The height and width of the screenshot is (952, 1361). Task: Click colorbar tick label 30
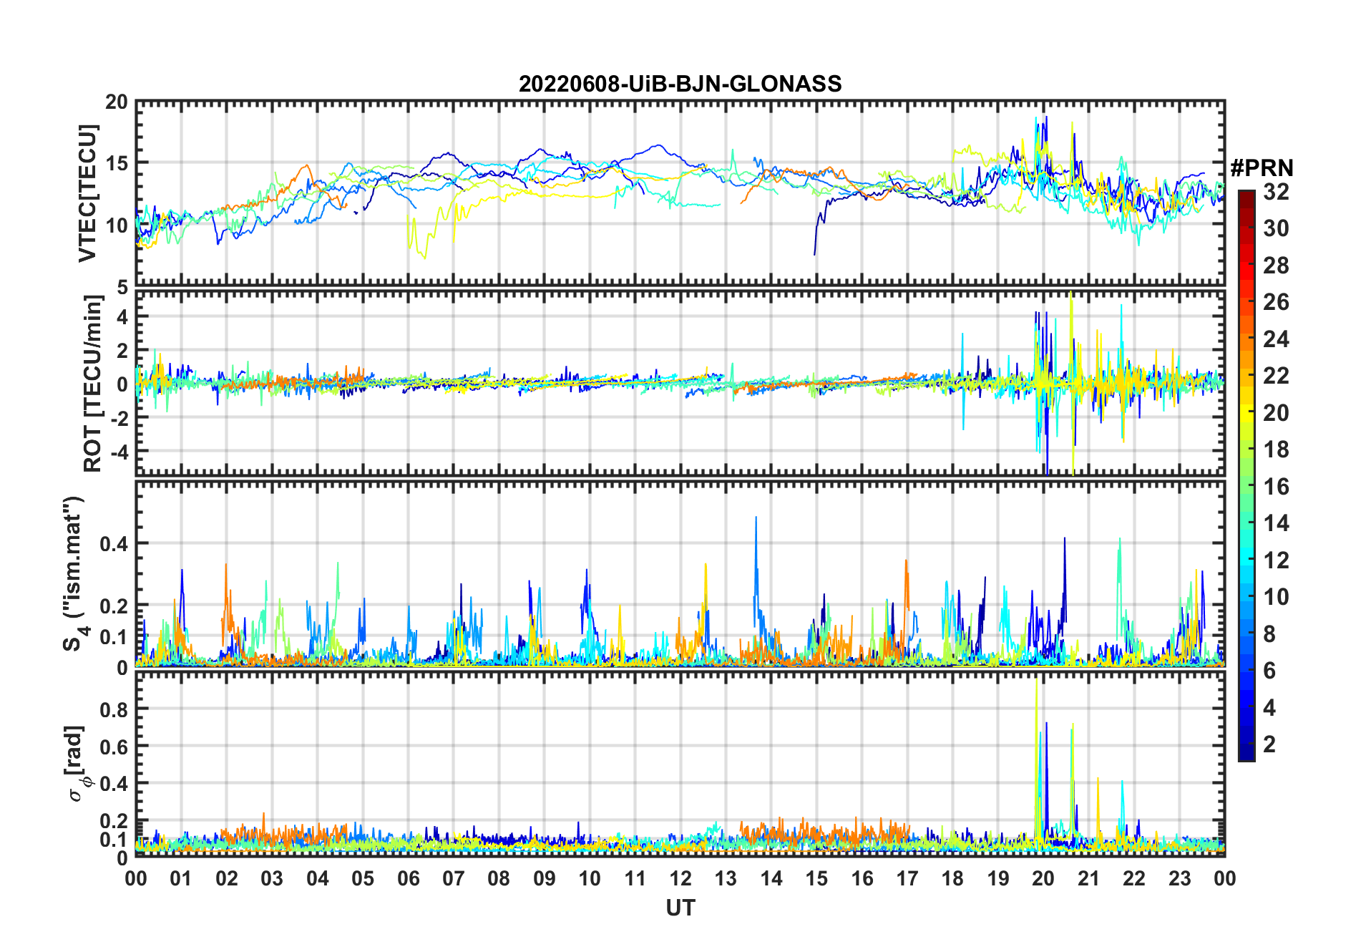pyautogui.click(x=1276, y=228)
